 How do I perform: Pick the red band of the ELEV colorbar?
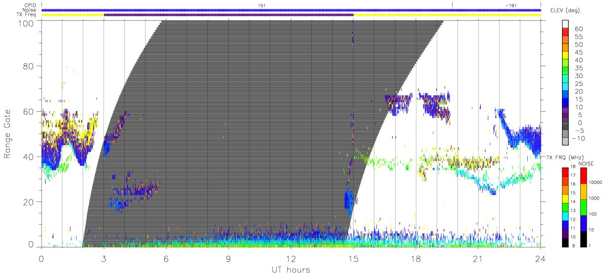(x=565, y=33)
